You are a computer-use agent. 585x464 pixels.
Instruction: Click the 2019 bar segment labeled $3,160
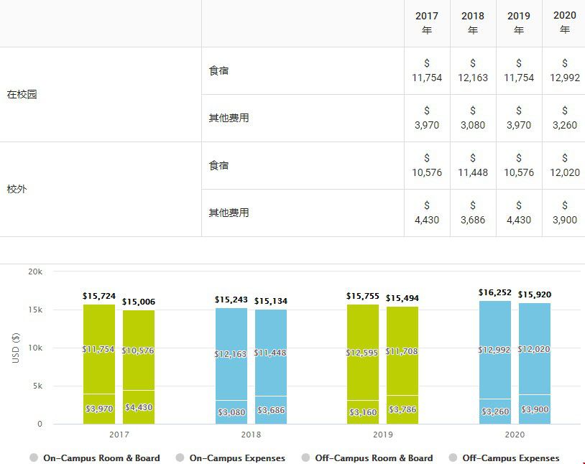click(363, 412)
